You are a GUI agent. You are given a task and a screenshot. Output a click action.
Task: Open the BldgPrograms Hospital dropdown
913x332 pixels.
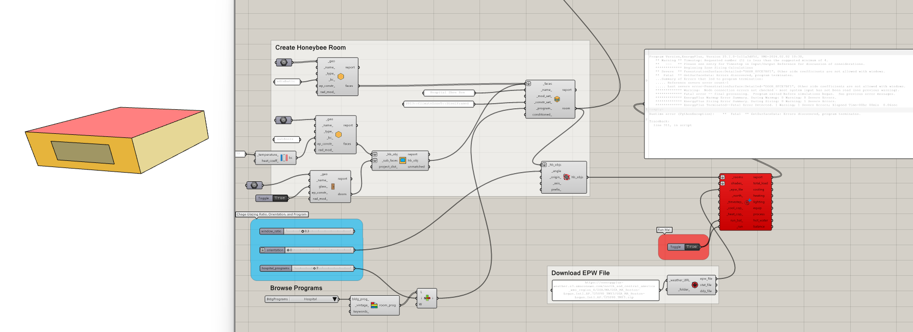pyautogui.click(x=334, y=299)
